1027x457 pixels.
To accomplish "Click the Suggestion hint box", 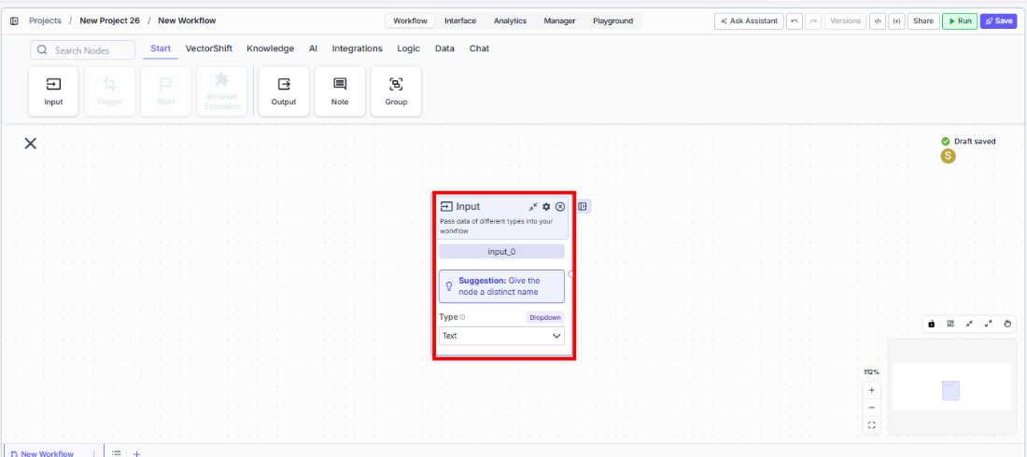I will coord(501,286).
